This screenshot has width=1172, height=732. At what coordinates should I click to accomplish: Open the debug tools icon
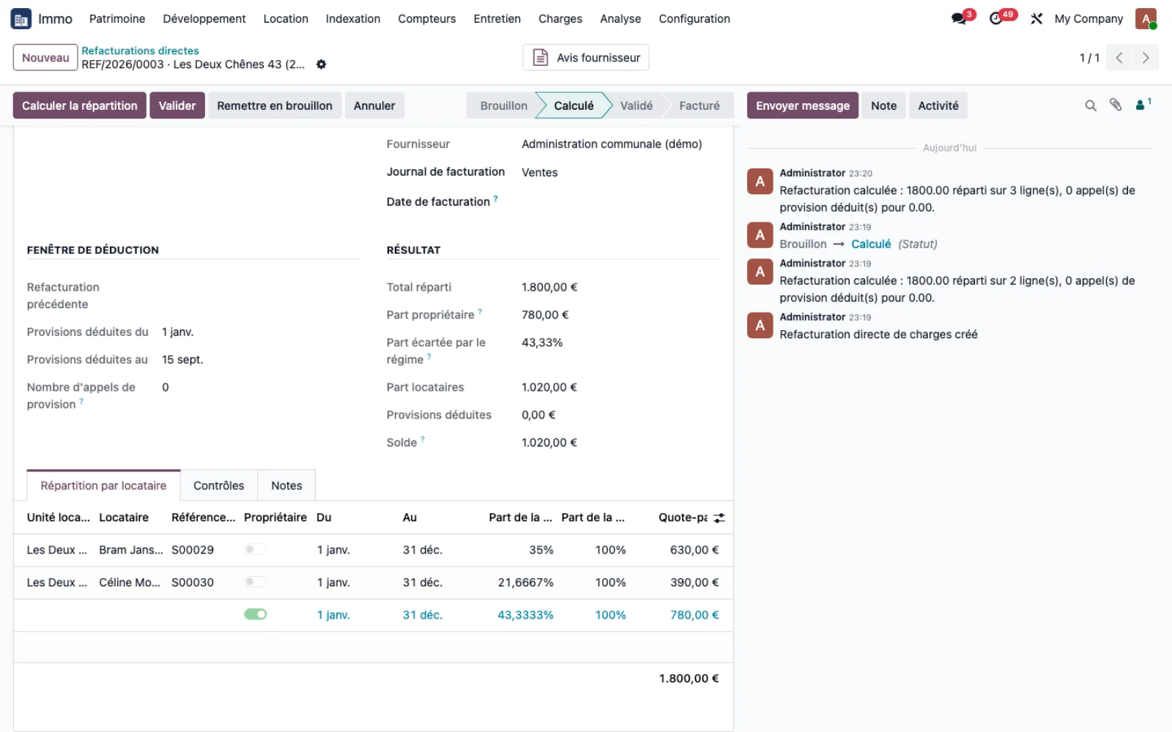(x=1036, y=19)
